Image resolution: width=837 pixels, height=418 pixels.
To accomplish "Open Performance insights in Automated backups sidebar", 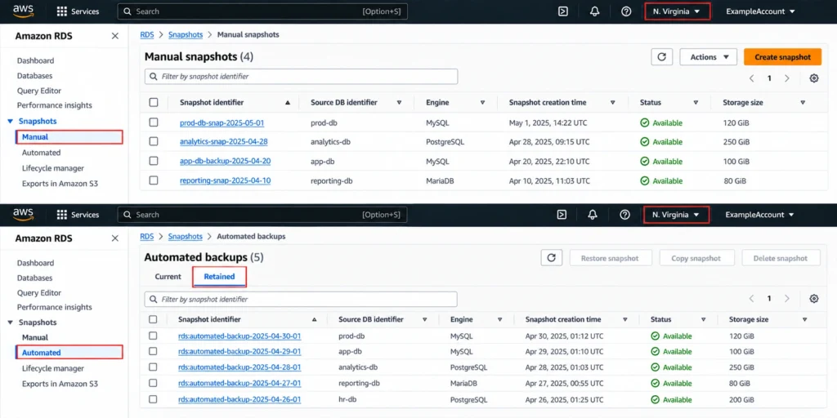I will [55, 307].
